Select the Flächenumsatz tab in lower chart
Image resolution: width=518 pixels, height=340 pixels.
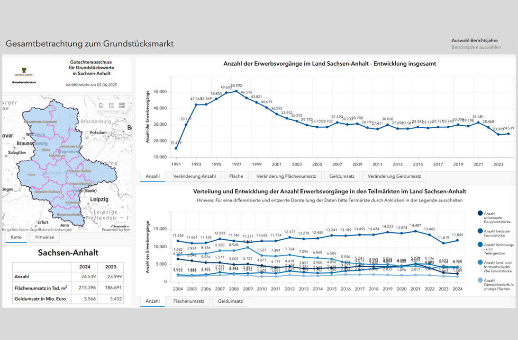pos(189,301)
